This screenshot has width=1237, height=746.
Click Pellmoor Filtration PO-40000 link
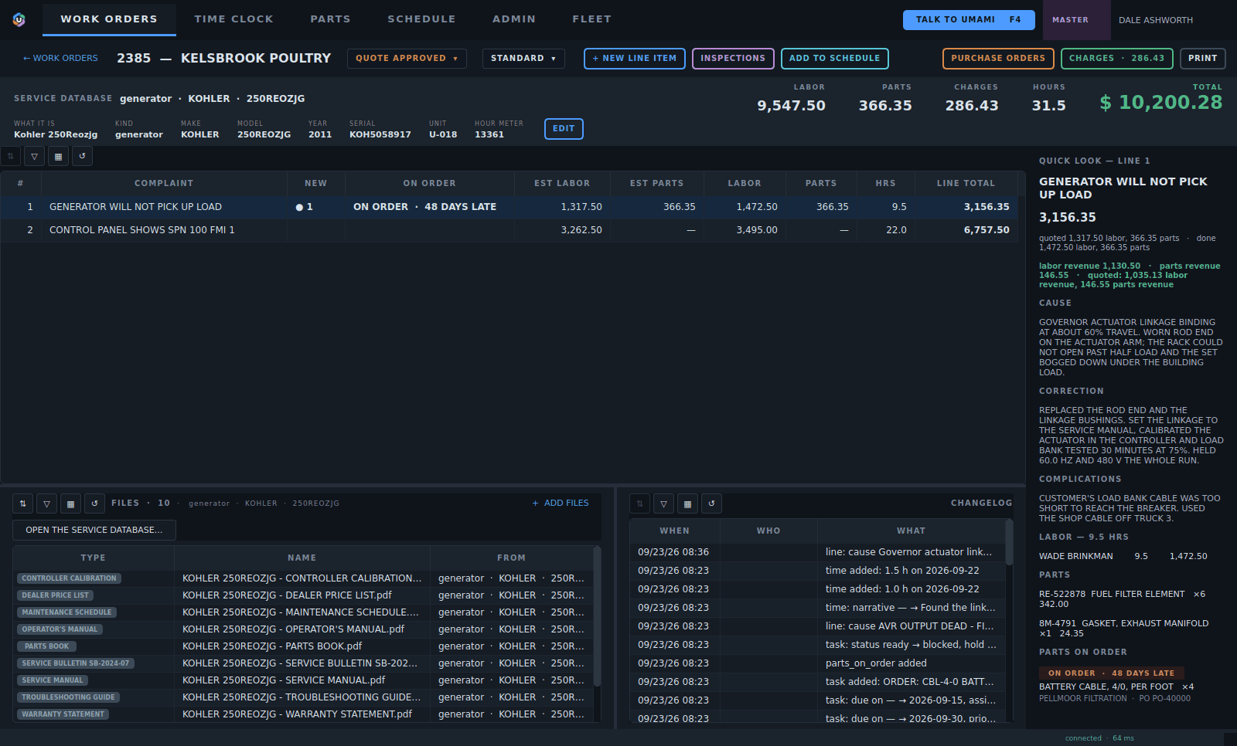pos(1114,699)
